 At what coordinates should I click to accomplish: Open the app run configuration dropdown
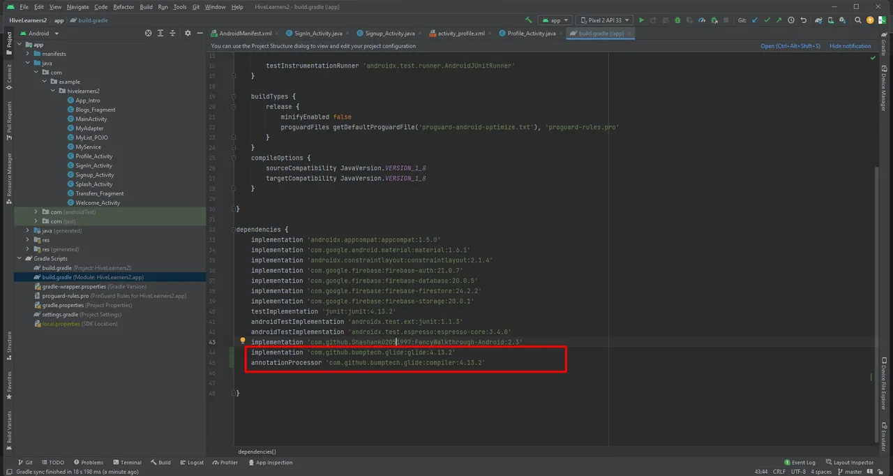(555, 20)
